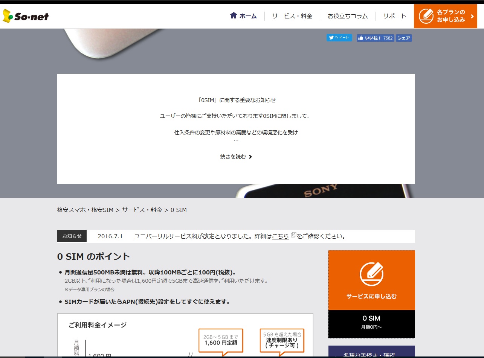Click the Facebook シェア button

tap(404, 38)
